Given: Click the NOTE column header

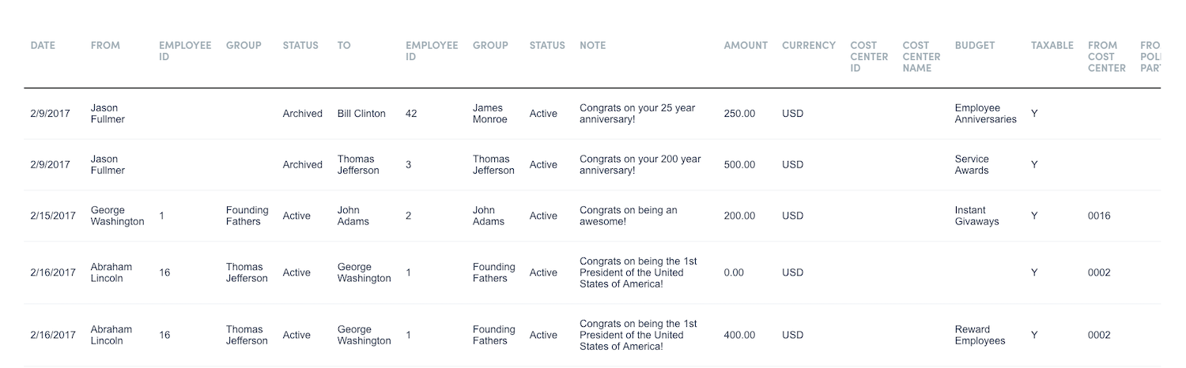Looking at the screenshot, I should coord(592,46).
